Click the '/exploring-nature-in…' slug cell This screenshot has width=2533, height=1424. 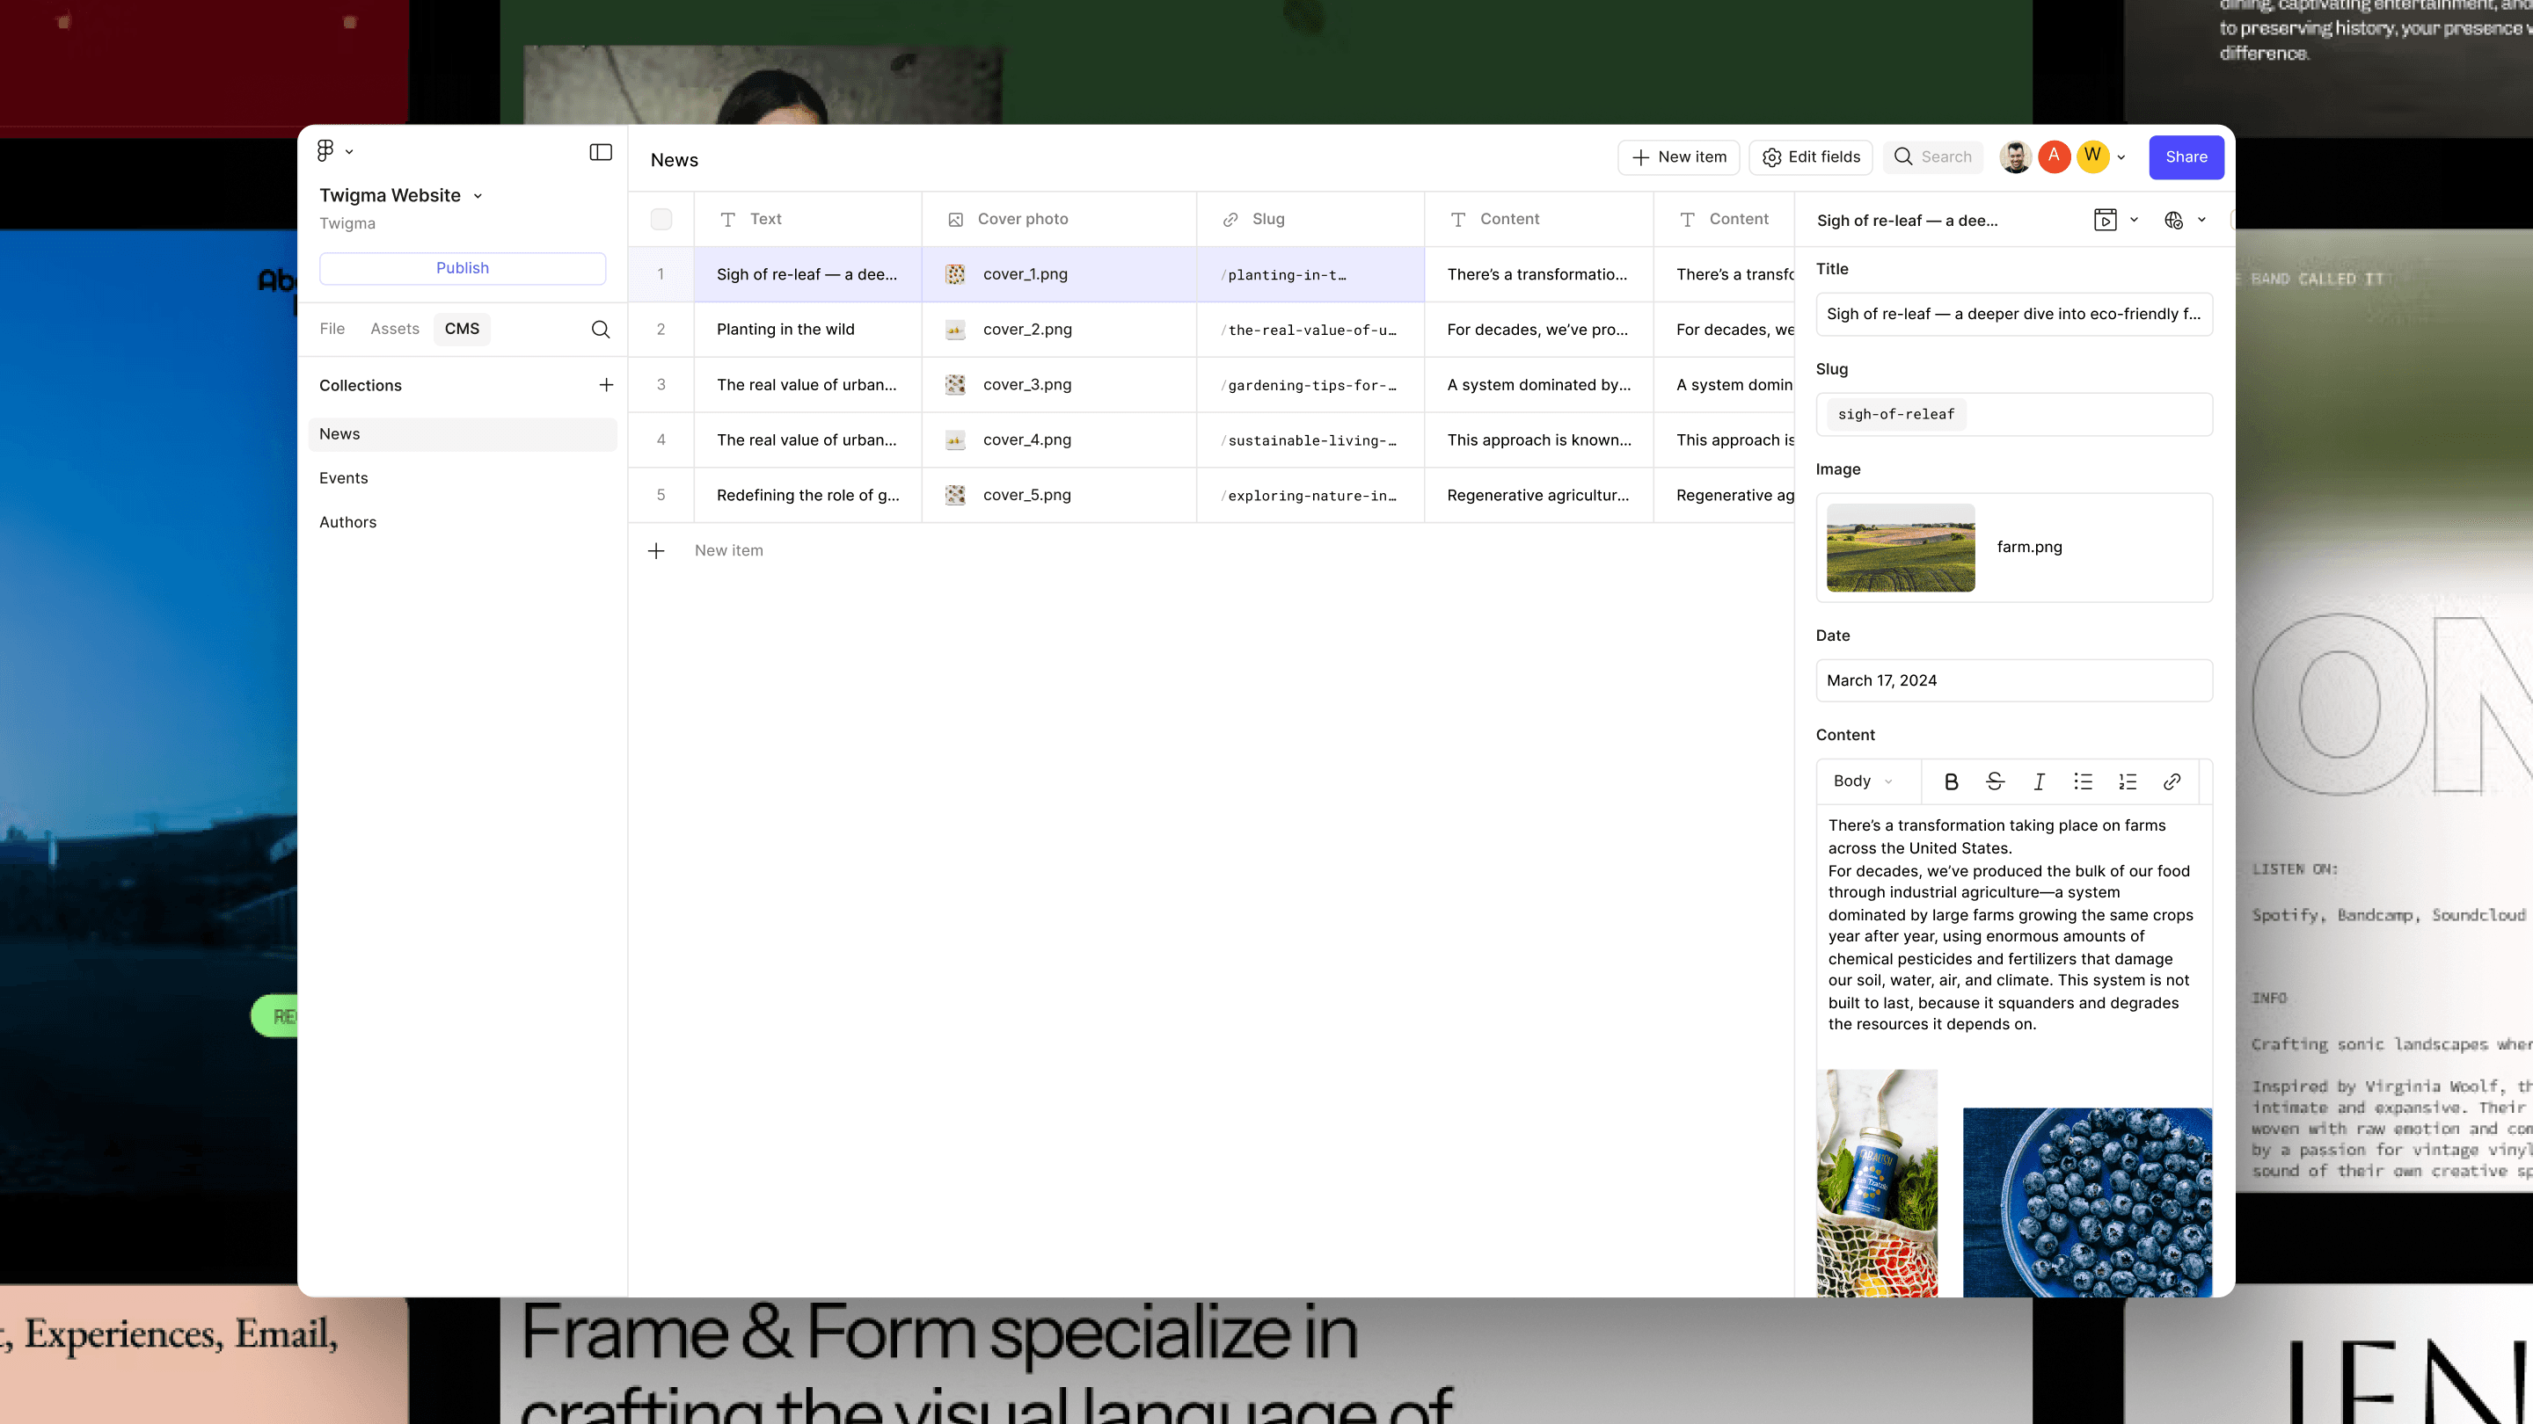click(x=1310, y=495)
